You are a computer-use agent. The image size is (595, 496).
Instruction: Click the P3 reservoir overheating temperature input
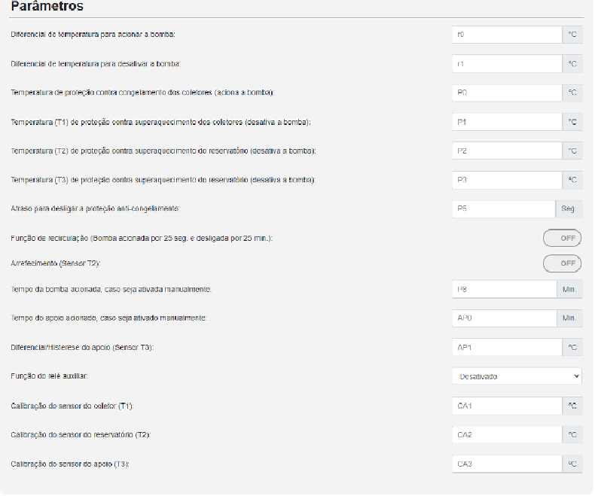507,180
